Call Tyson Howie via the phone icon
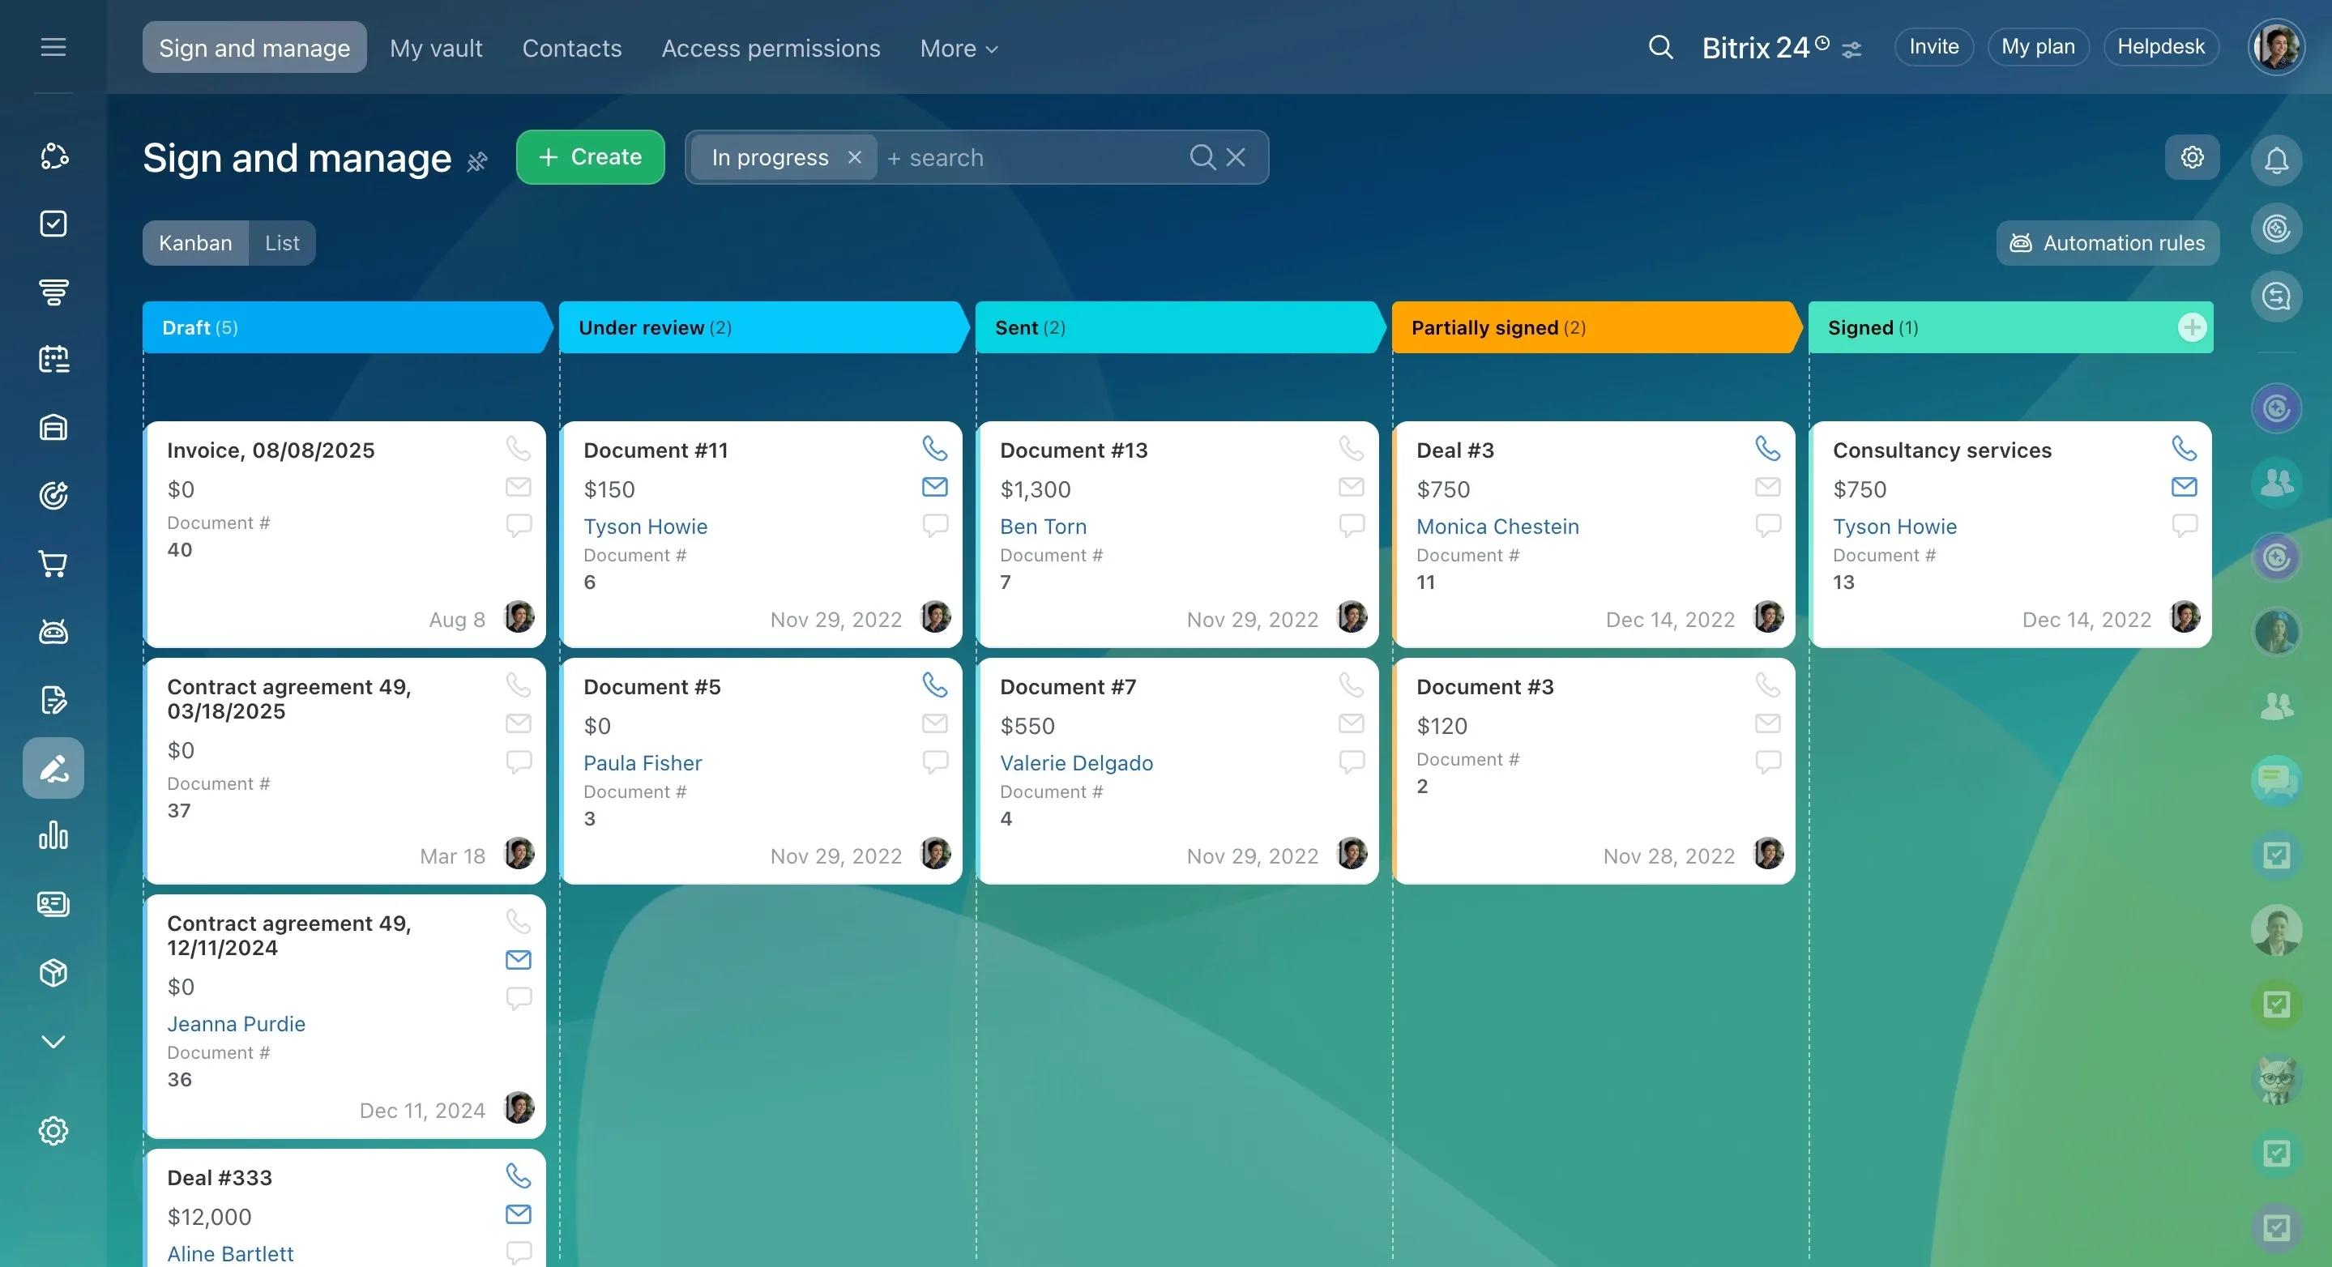Image resolution: width=2332 pixels, height=1267 pixels. tap(934, 447)
